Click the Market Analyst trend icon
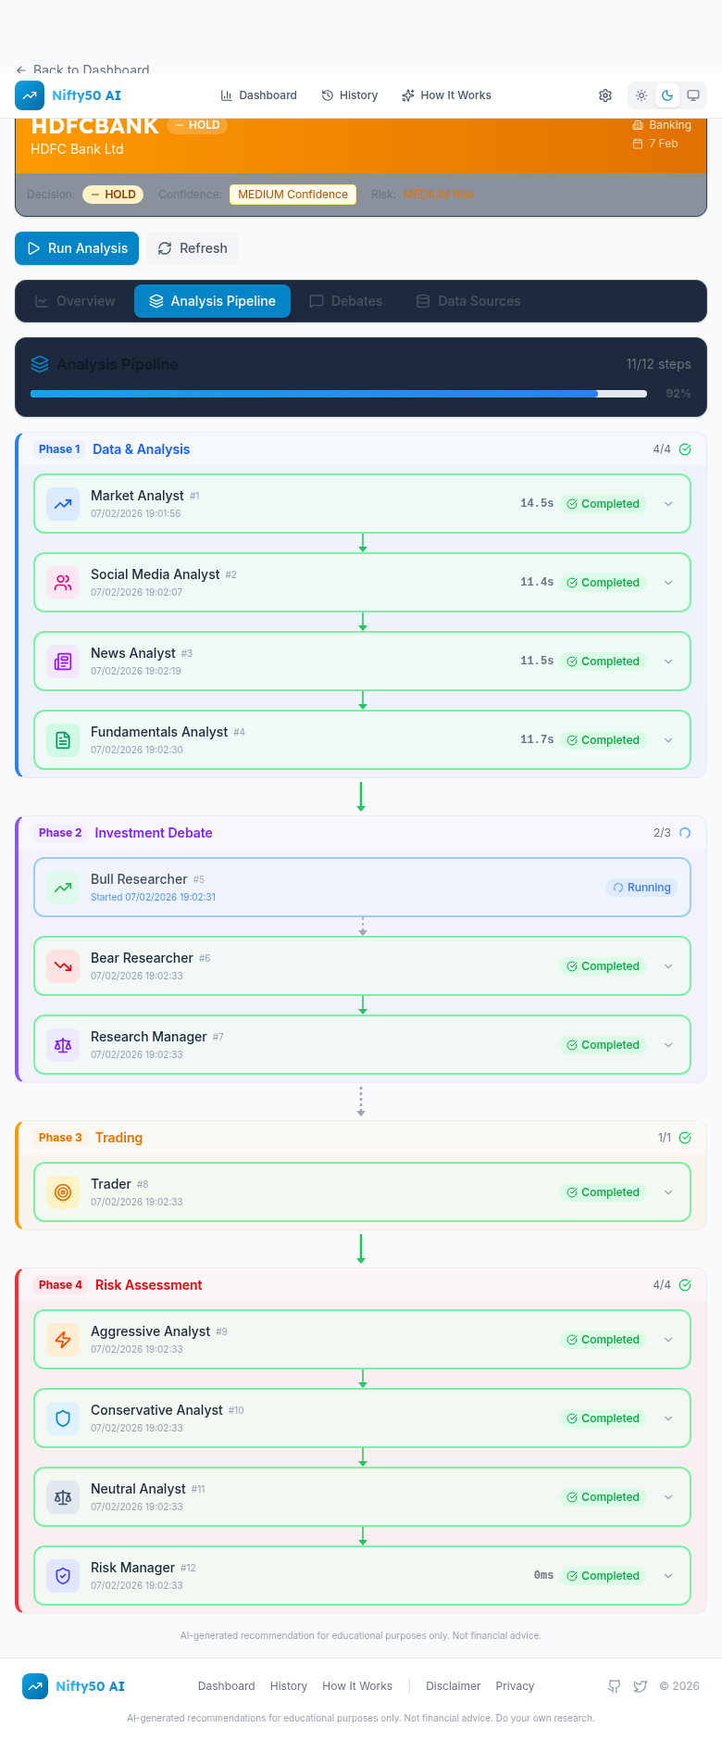Image resolution: width=722 pixels, height=1740 pixels. (x=63, y=504)
